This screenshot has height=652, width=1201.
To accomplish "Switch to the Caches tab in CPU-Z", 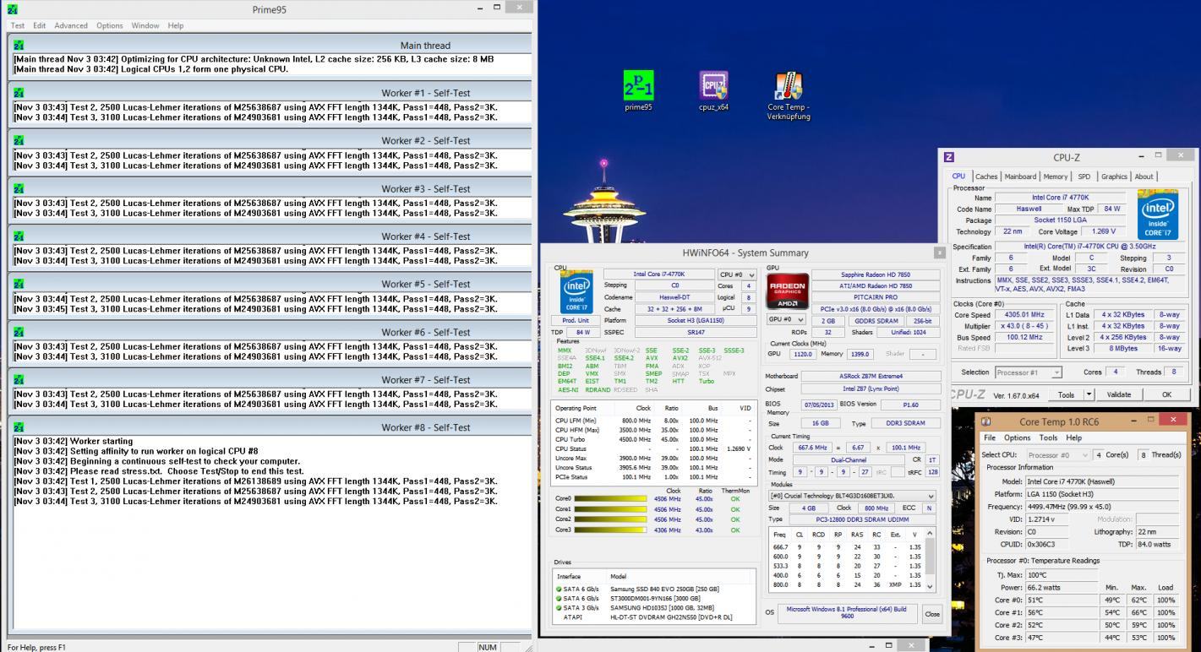I will pyautogui.click(x=986, y=177).
